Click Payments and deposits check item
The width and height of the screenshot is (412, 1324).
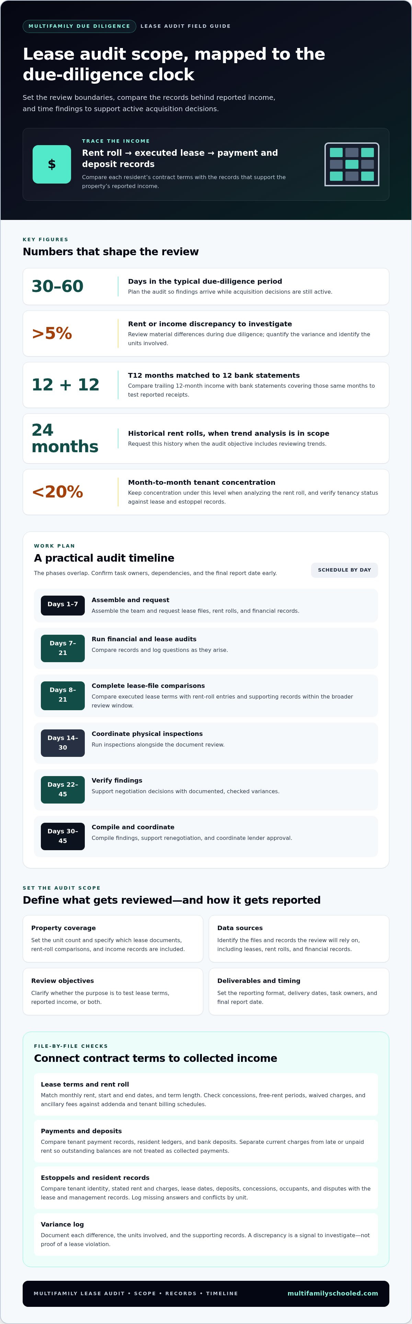coord(206,1140)
